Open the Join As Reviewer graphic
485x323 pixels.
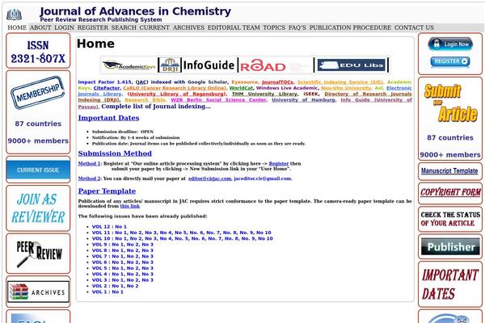tap(38, 208)
